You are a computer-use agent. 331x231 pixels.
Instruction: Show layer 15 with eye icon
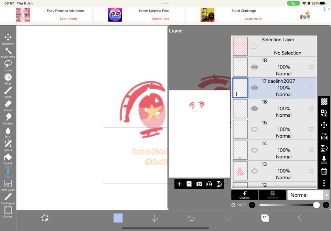254,129
